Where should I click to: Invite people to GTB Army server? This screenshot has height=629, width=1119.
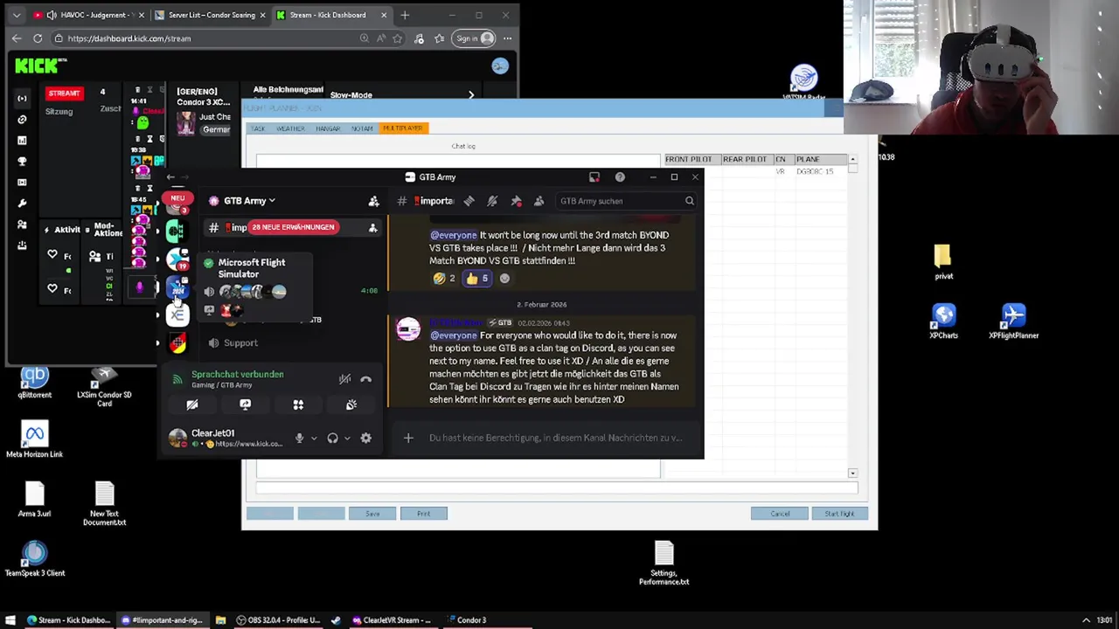pos(373,201)
